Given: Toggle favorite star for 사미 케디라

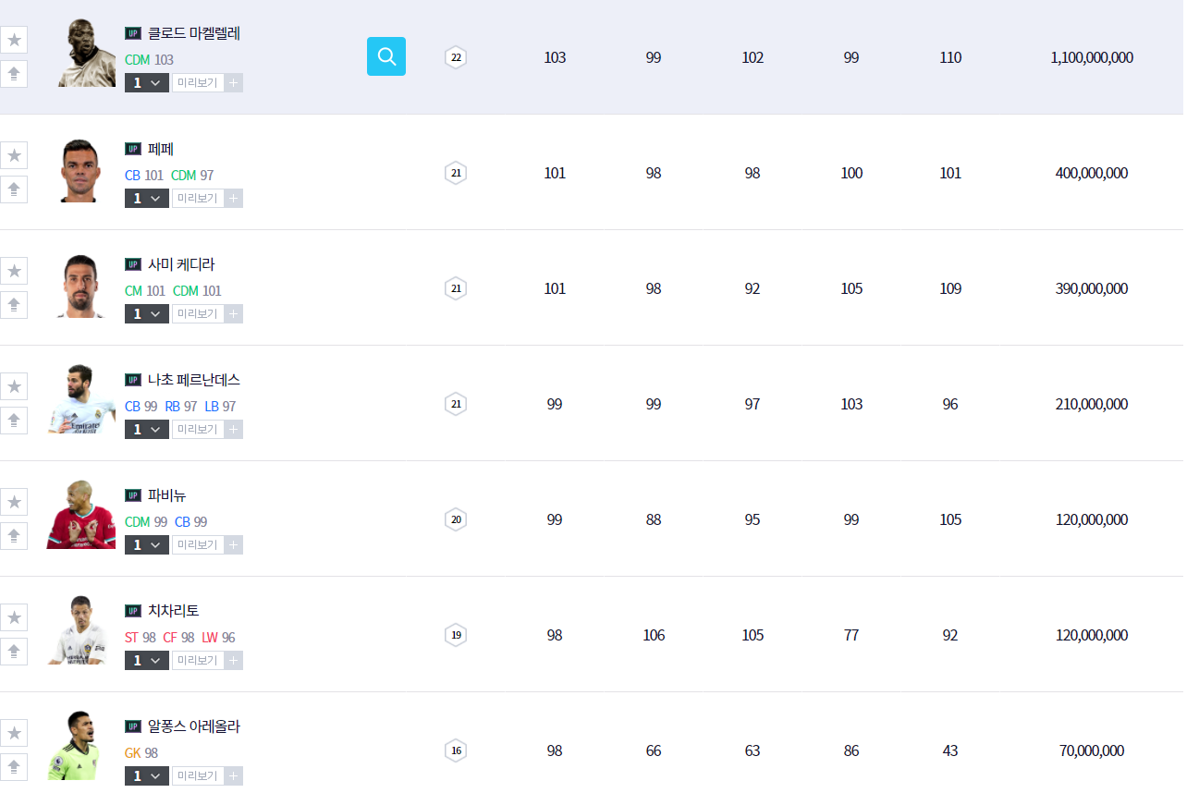Looking at the screenshot, I should point(14,271).
